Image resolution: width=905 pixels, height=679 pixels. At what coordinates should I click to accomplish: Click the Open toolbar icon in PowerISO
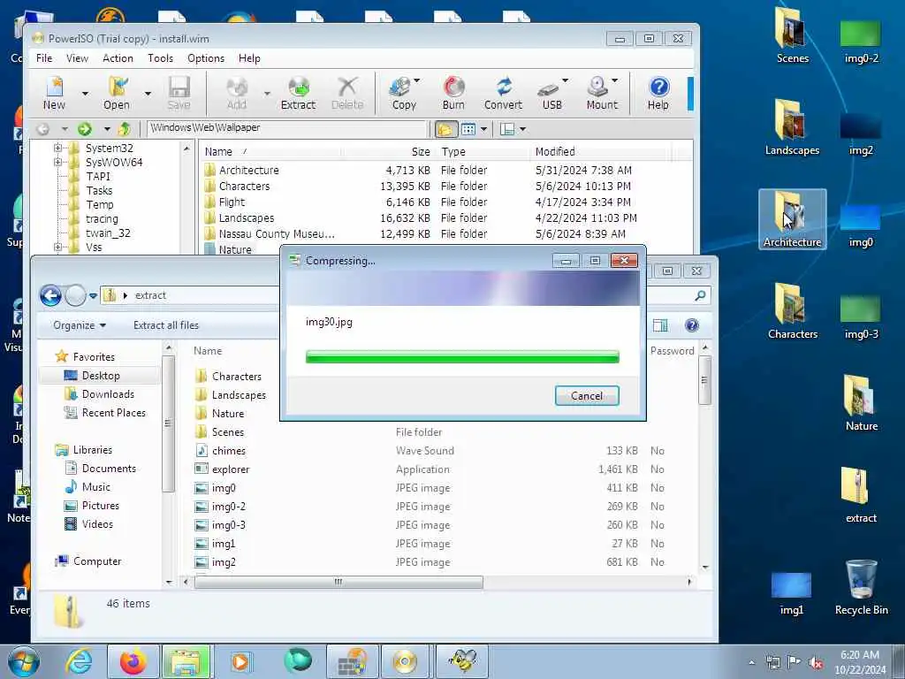click(118, 92)
